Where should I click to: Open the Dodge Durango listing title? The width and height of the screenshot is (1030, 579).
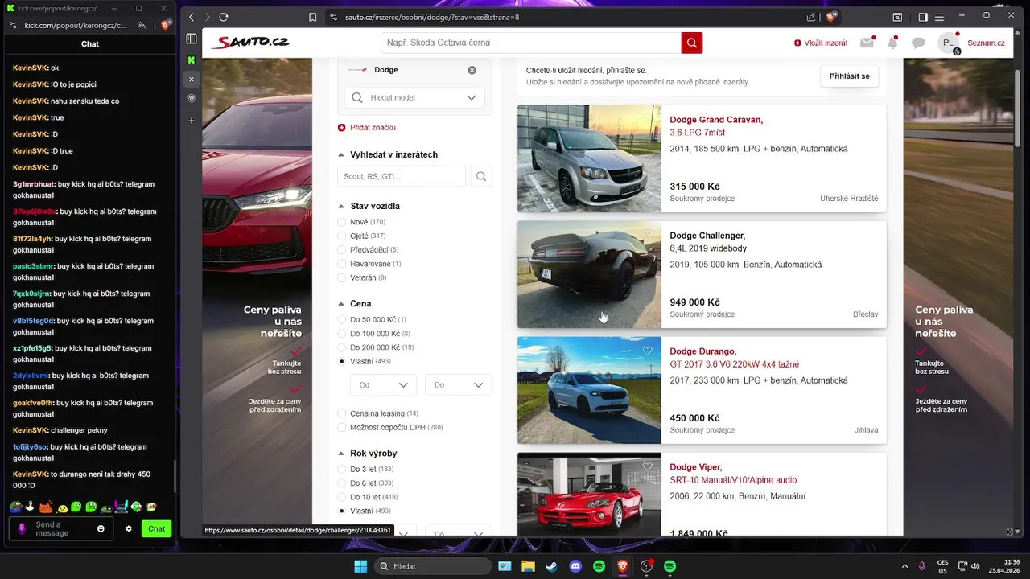703,351
